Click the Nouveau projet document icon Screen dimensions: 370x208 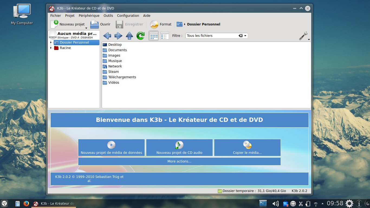point(54,24)
